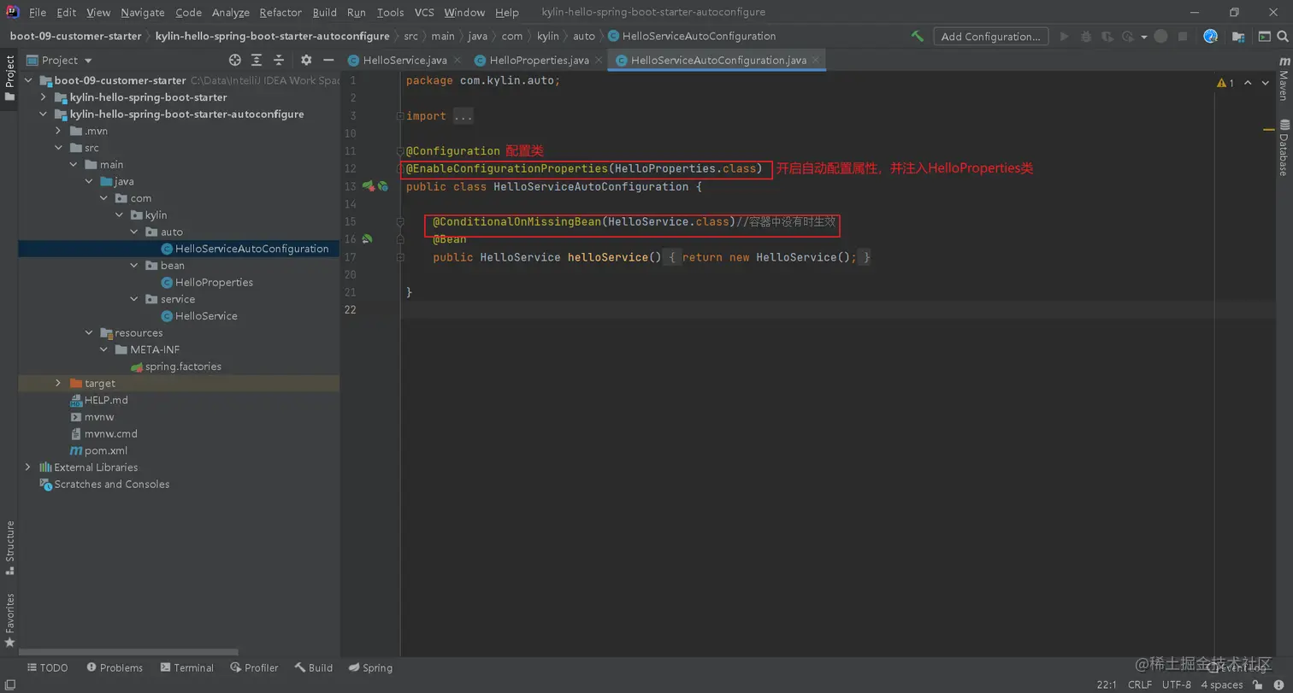Click the Search Everywhere magnifier icon
This screenshot has width=1293, height=693.
pos(1283,36)
